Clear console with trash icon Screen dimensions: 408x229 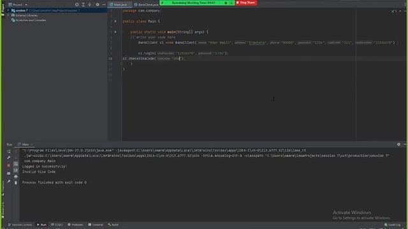(16, 183)
